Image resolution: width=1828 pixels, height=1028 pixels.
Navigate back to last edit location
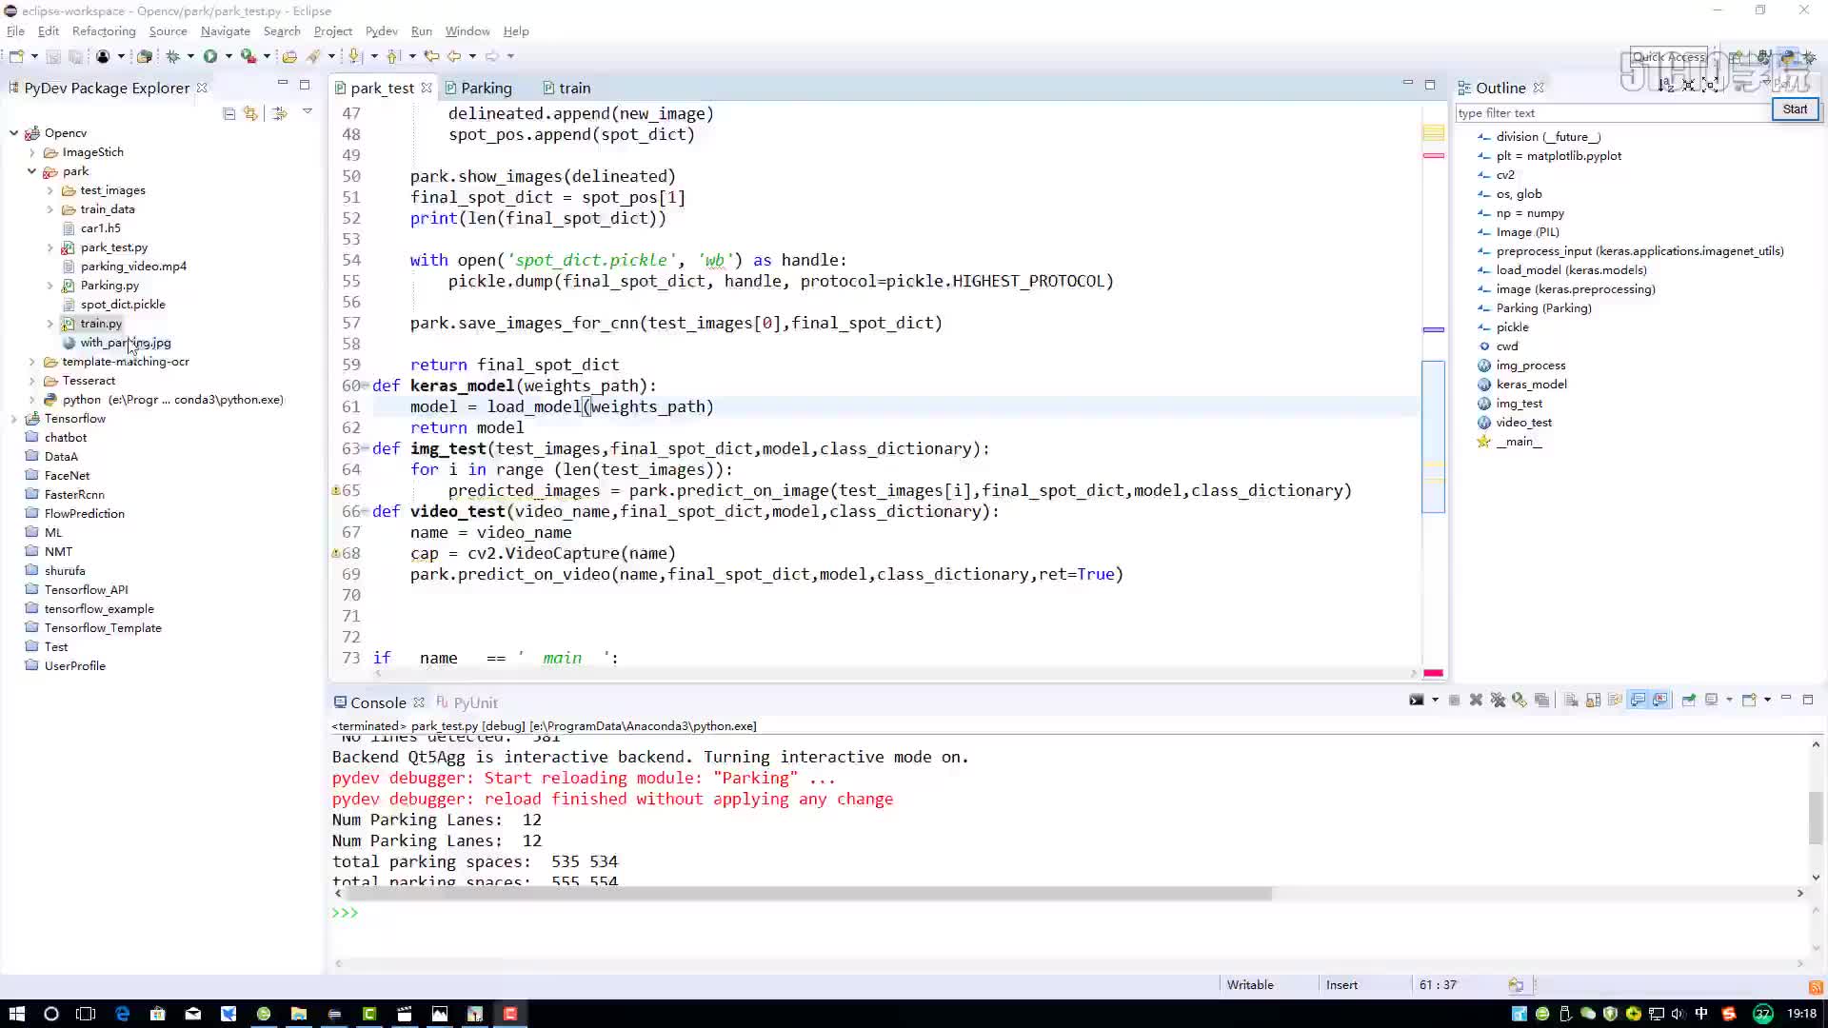coord(431,56)
